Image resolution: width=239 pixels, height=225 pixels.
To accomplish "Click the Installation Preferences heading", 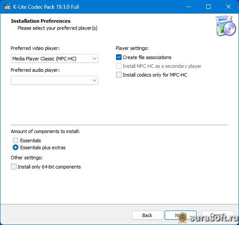I will tap(41, 21).
